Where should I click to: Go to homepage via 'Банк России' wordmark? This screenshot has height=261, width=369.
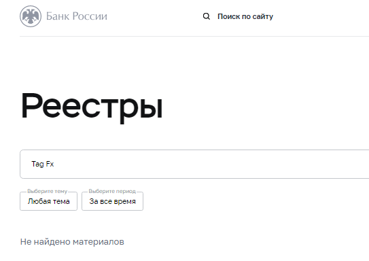(77, 16)
